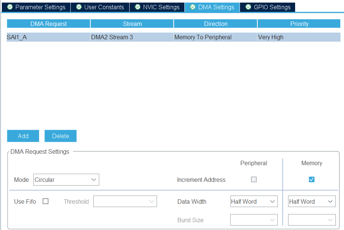Enable the Use Fifo checkbox
Image resolution: width=344 pixels, height=230 pixels.
click(x=46, y=201)
